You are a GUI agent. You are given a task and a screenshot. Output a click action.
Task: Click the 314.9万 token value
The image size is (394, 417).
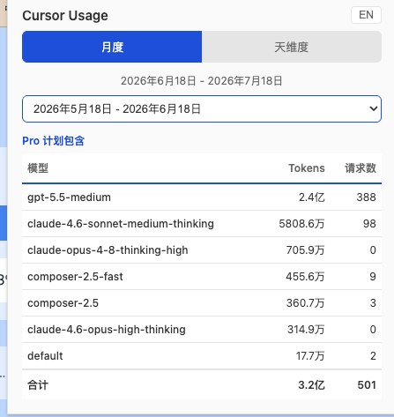coord(306,330)
